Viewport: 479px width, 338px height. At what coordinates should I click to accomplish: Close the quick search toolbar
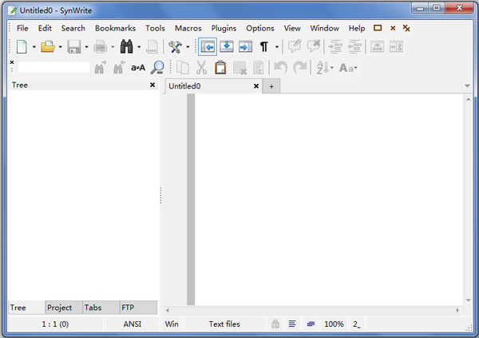pyautogui.click(x=12, y=62)
